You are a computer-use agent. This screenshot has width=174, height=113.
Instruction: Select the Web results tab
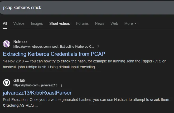point(114,23)
